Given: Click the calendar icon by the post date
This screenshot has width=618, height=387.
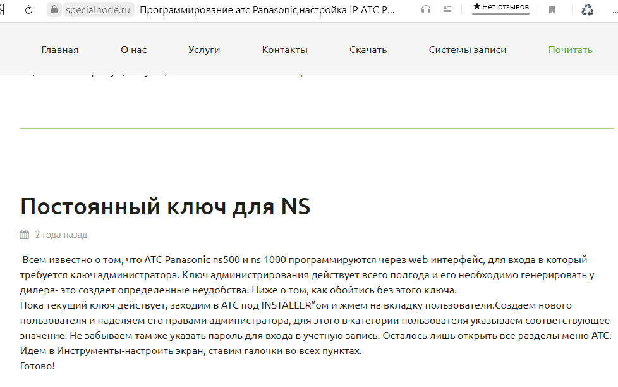Looking at the screenshot, I should pyautogui.click(x=25, y=235).
